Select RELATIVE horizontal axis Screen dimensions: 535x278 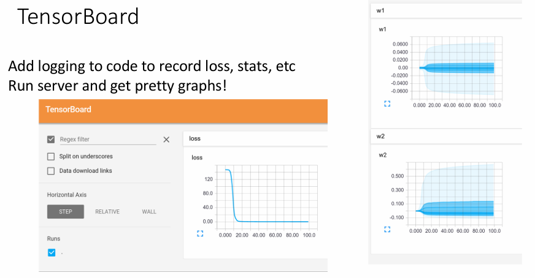tap(107, 212)
